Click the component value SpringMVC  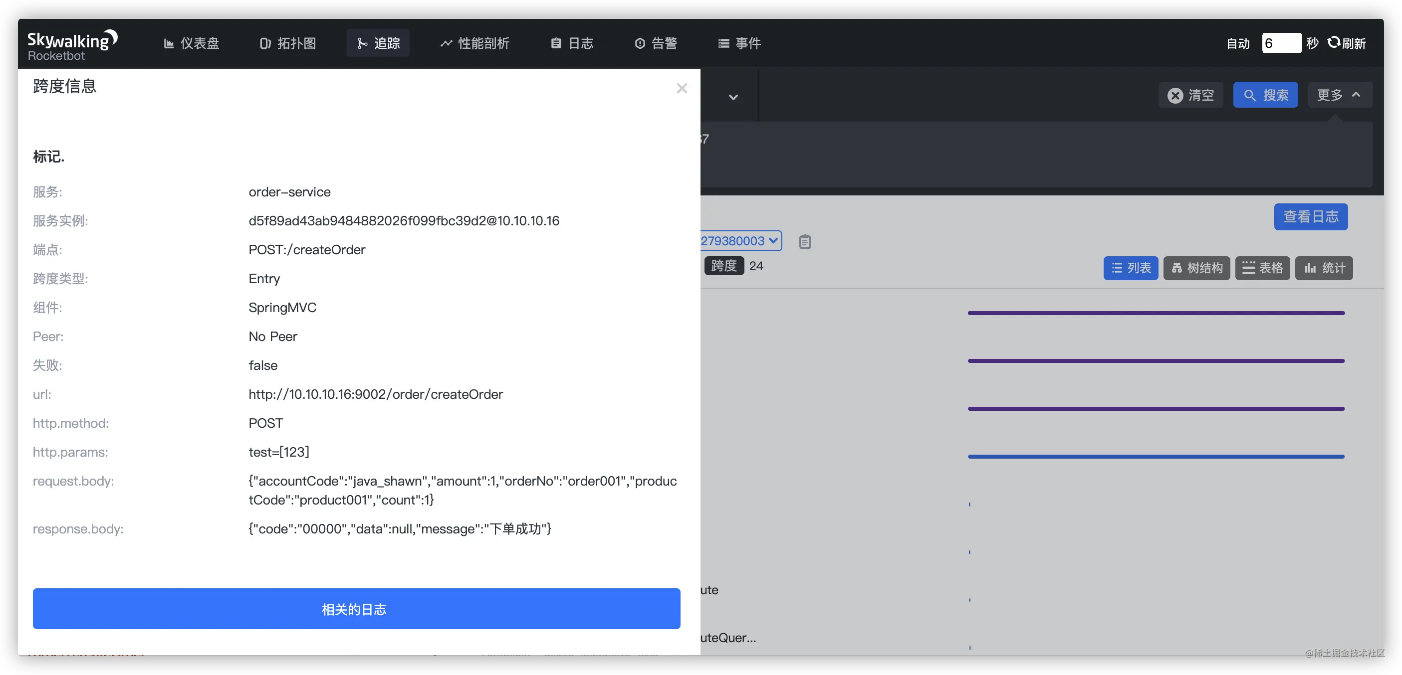282,307
